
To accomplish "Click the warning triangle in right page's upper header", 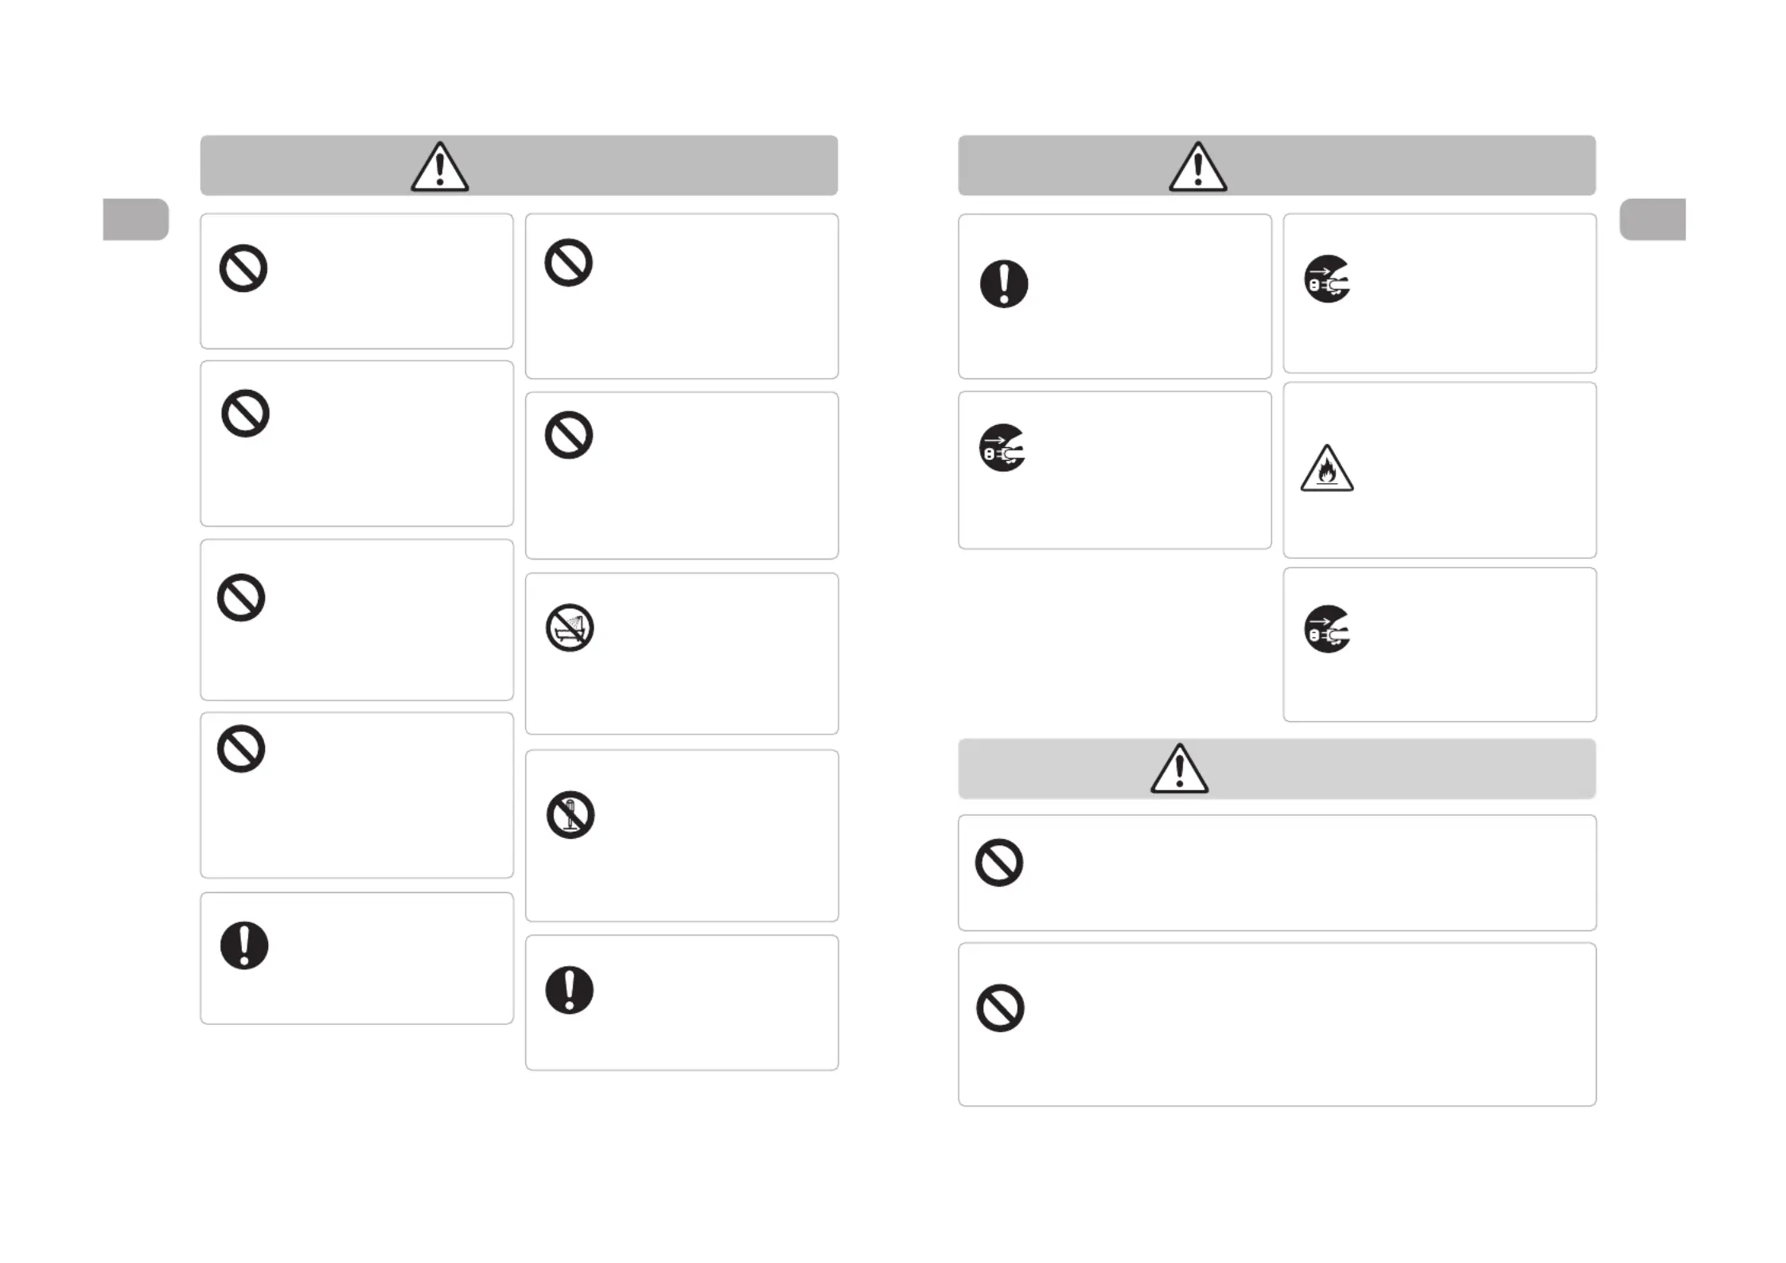I will point(1198,167).
